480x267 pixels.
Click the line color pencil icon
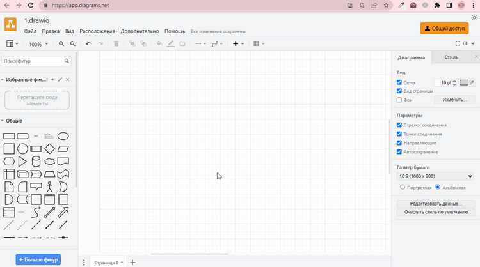(170, 43)
